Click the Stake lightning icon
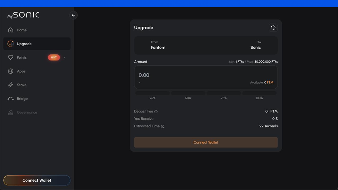338x190 pixels. click(x=11, y=85)
